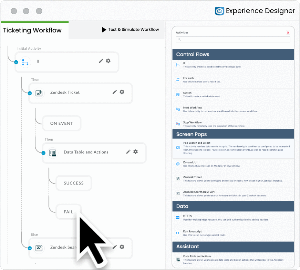Image resolution: width=300 pixels, height=270 pixels.
Task: Click the Pop Search and Select icon
Action: coord(178,148)
